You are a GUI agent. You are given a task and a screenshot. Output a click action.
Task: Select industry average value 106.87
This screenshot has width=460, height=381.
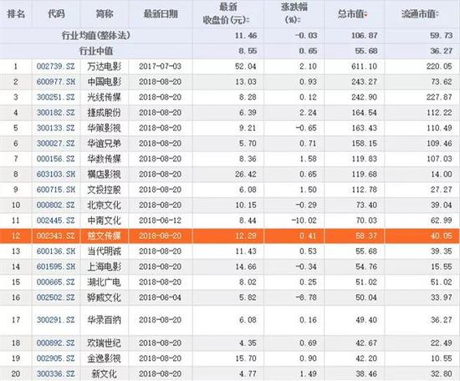coord(364,35)
